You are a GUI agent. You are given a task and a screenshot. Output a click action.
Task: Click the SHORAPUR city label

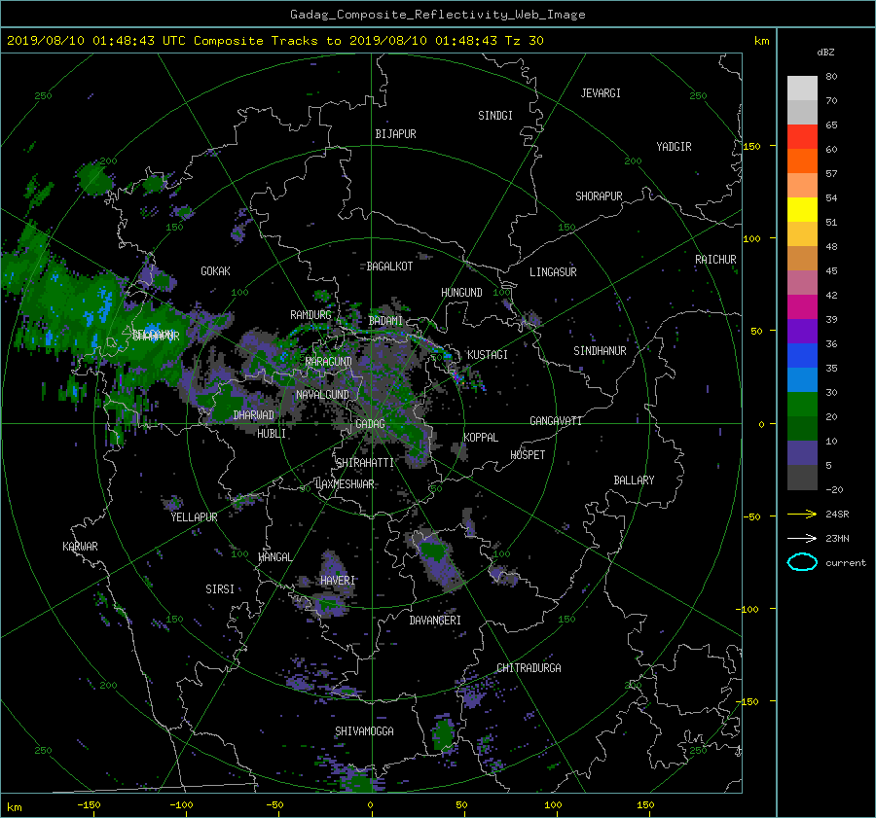599,196
